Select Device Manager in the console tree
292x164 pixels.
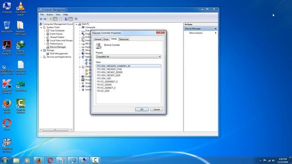58,47
